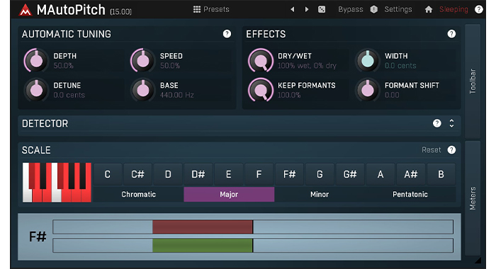Toggle note G# in scale

350,174
